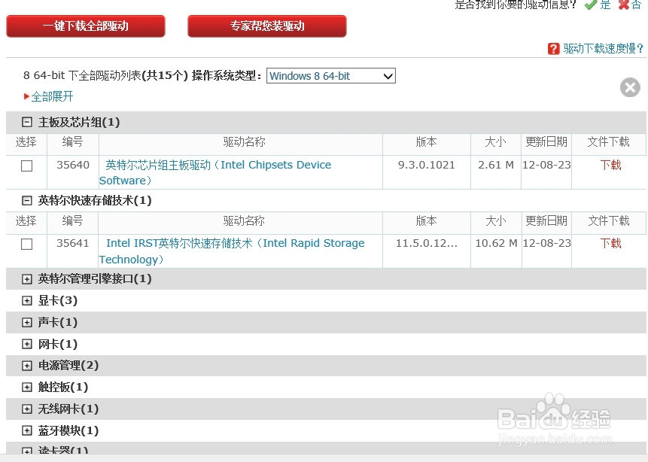Check the box for driver 35640
648x462 pixels.
(x=27, y=166)
